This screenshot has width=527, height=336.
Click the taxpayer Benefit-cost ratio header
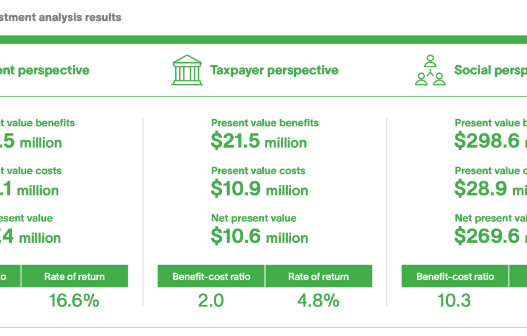211,277
